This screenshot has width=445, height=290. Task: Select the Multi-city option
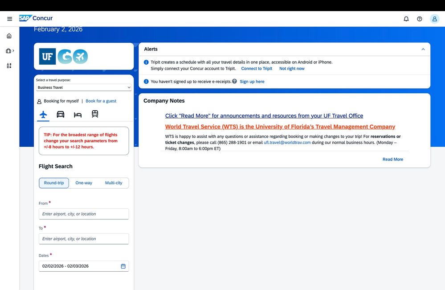click(114, 183)
